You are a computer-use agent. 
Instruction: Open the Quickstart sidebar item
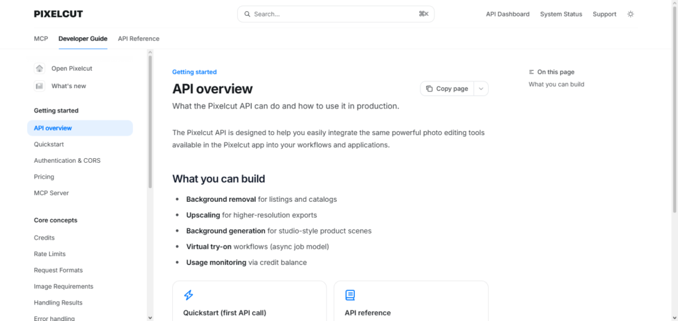[49, 144]
